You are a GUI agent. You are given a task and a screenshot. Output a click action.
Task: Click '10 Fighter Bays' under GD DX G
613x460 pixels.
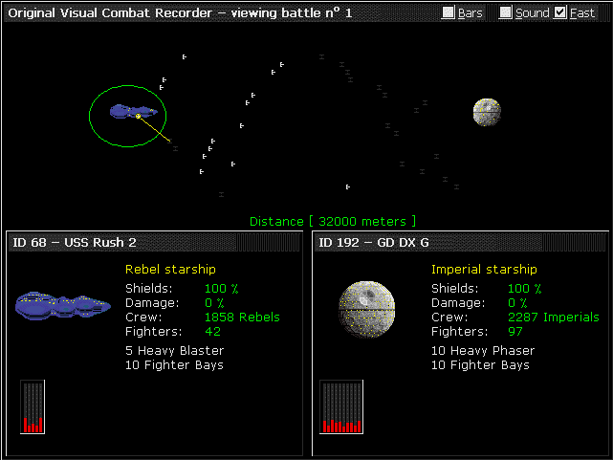(480, 365)
